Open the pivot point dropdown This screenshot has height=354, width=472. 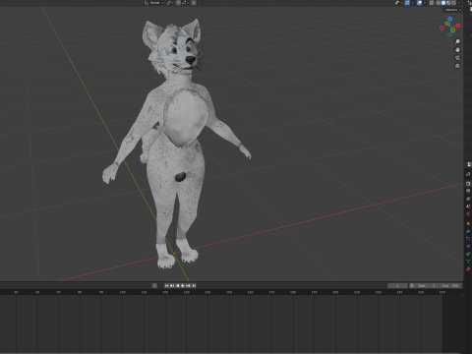click(170, 3)
